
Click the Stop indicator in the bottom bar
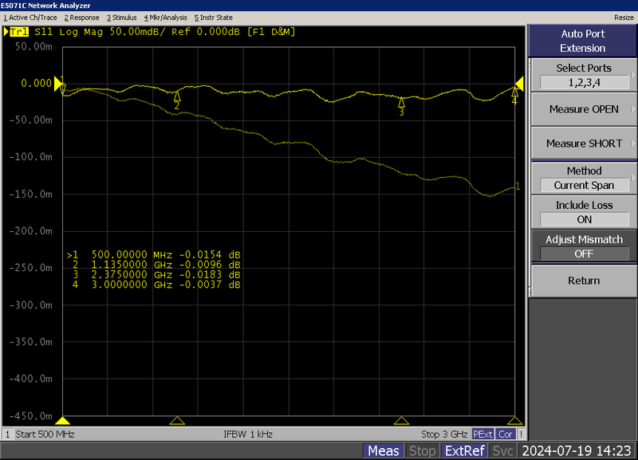coord(422,450)
